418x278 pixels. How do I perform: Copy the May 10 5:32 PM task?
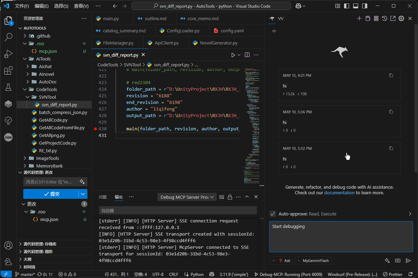[391, 148]
